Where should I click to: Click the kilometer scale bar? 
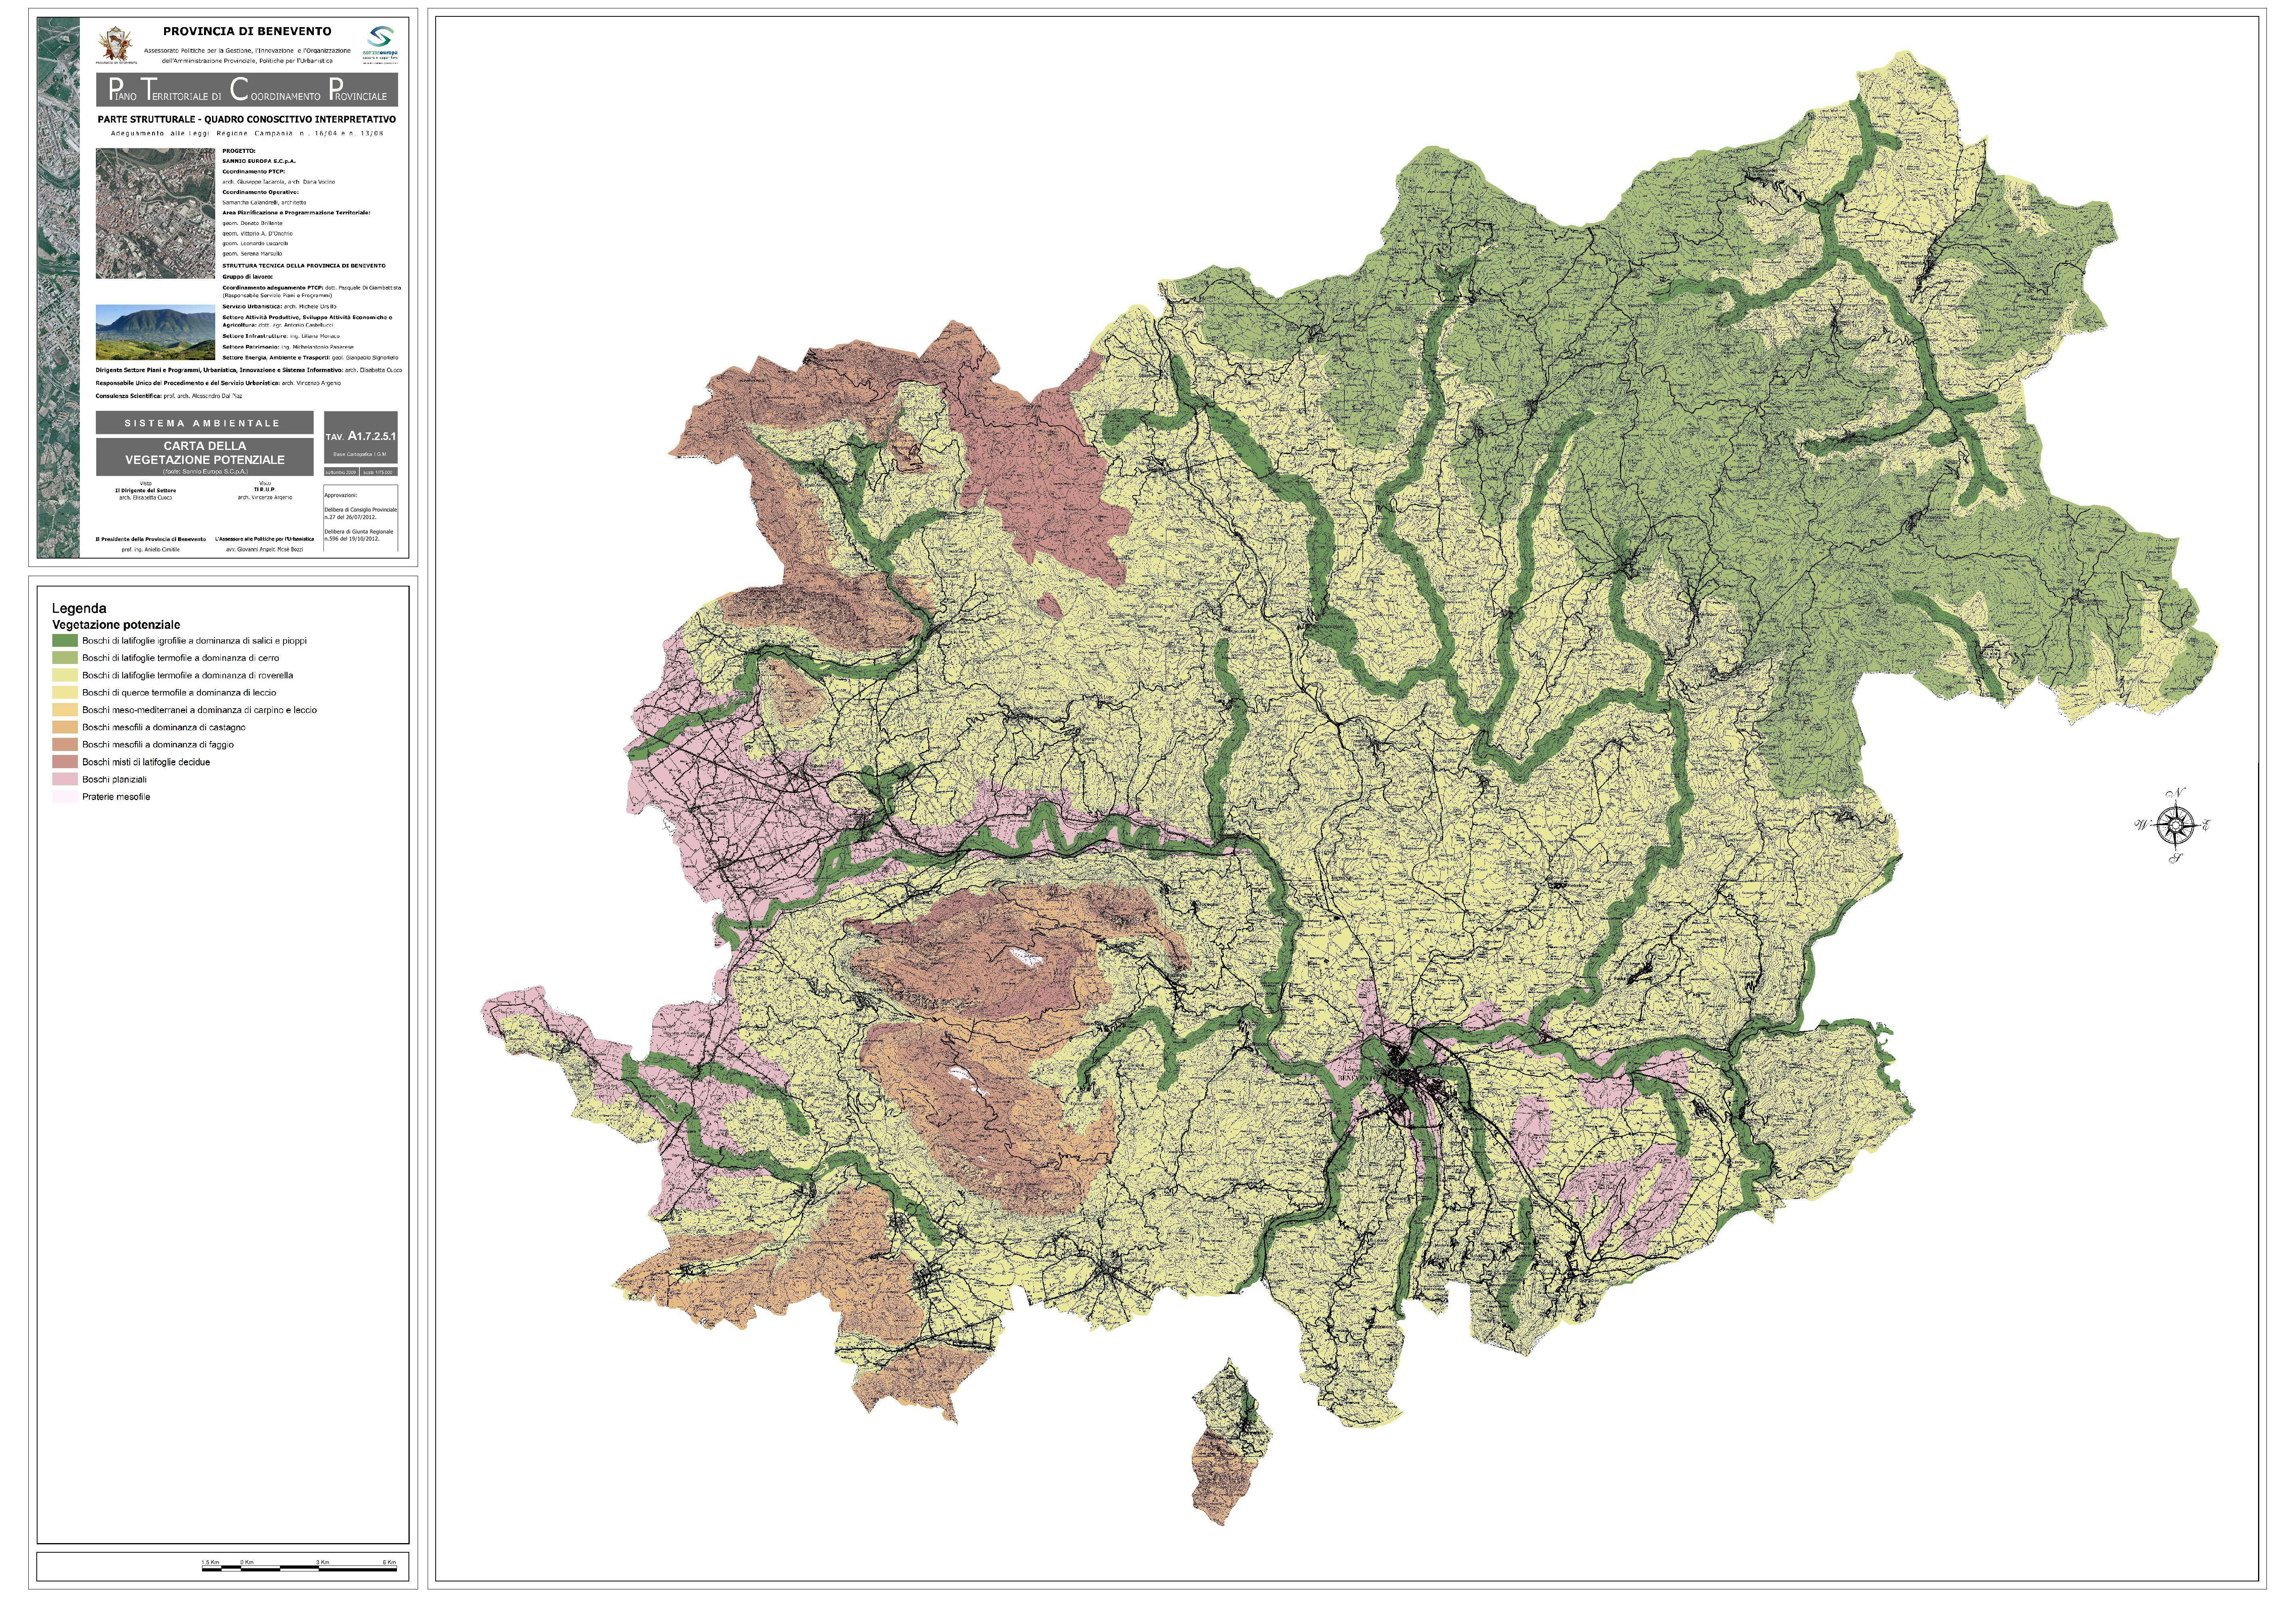(299, 1569)
